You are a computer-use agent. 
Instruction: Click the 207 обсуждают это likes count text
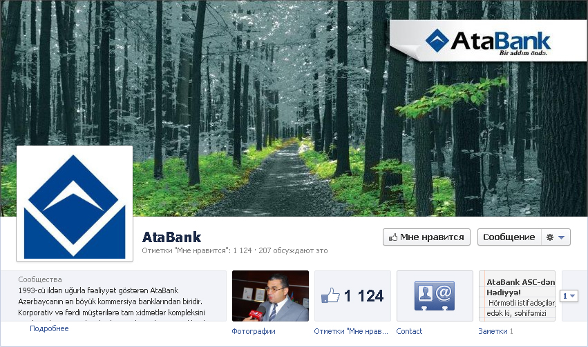[x=293, y=251]
